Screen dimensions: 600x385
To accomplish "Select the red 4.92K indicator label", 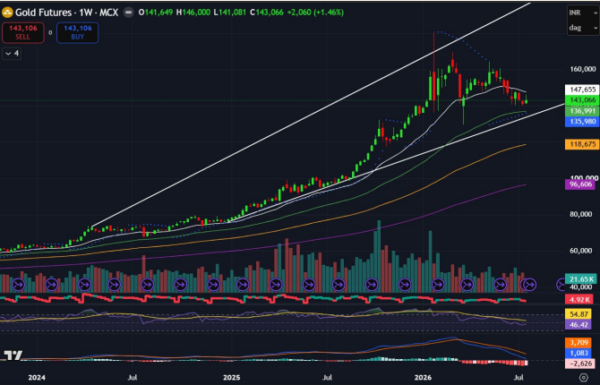I will [x=579, y=300].
